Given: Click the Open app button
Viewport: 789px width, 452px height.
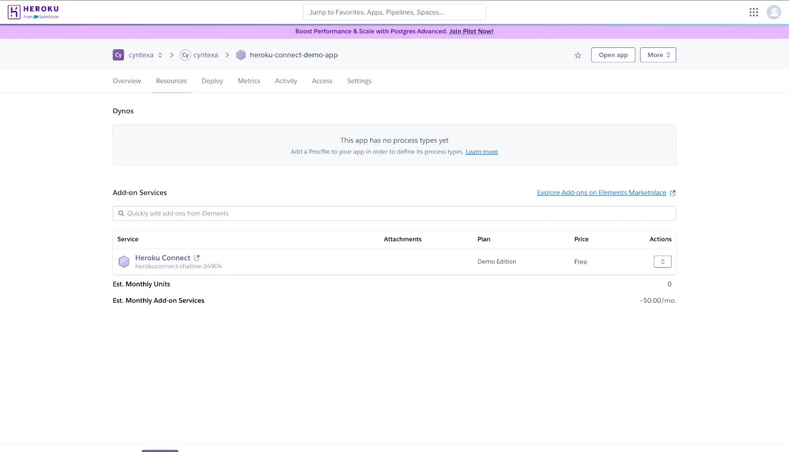Looking at the screenshot, I should [x=613, y=55].
